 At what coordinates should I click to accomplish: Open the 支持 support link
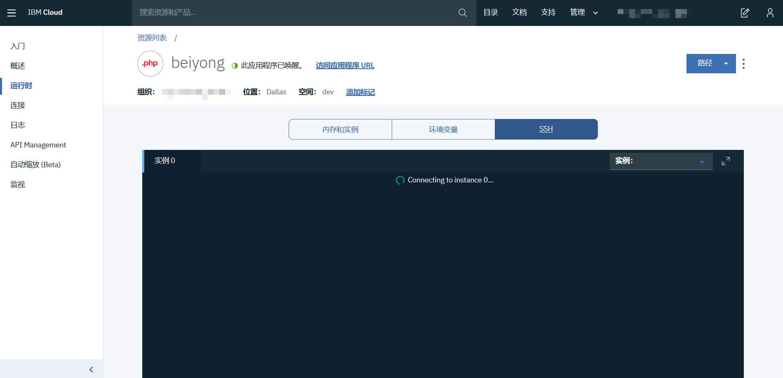pos(548,13)
